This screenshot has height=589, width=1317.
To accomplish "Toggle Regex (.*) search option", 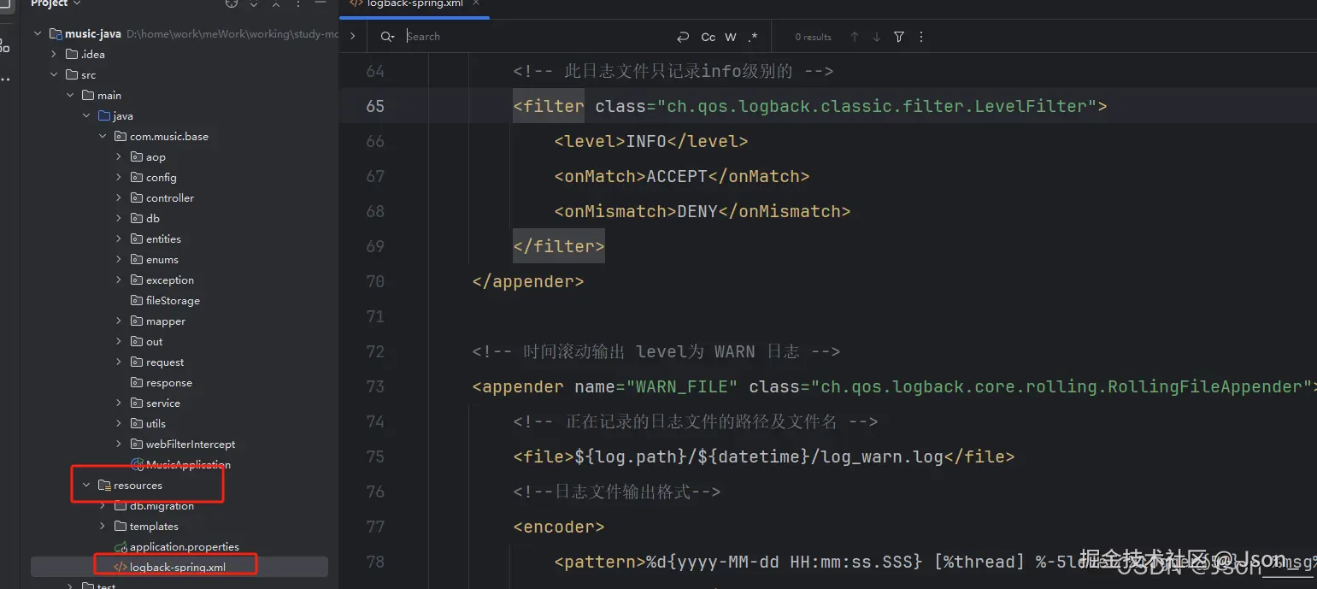I will tap(753, 37).
